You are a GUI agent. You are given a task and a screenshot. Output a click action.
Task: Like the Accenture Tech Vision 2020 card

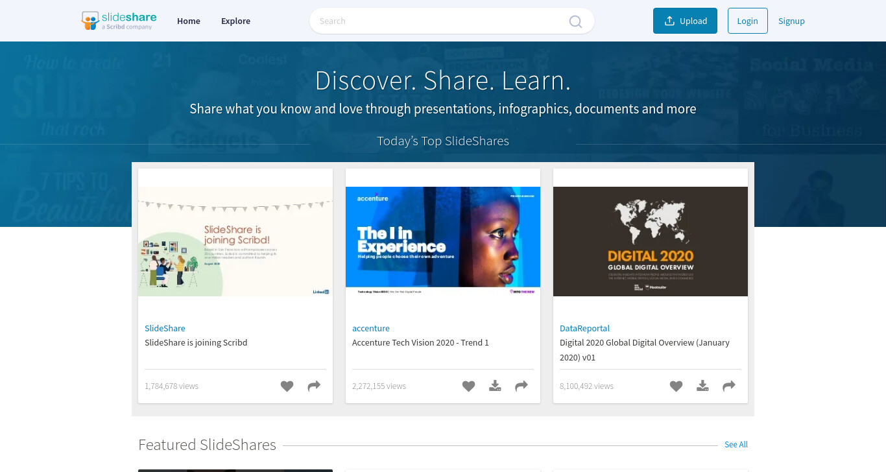pyautogui.click(x=469, y=386)
